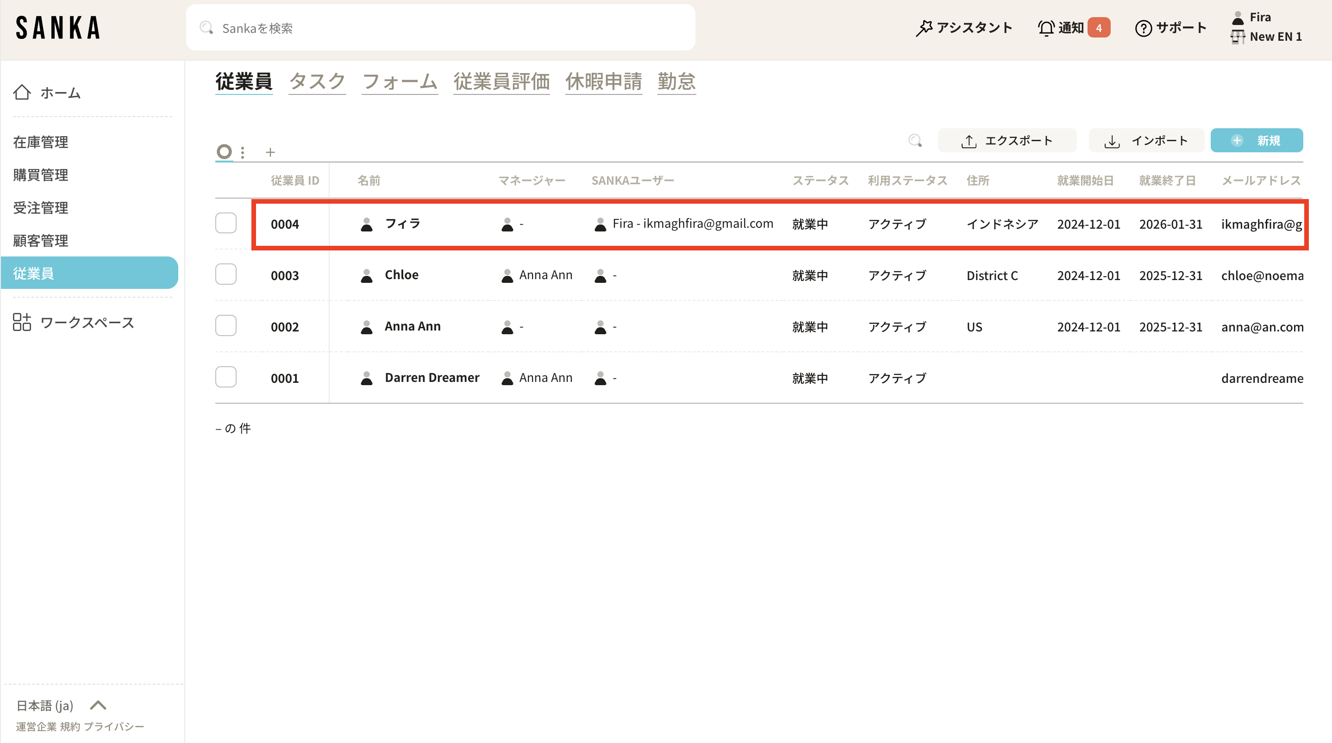Open the workspace grid icon

pyautogui.click(x=22, y=322)
